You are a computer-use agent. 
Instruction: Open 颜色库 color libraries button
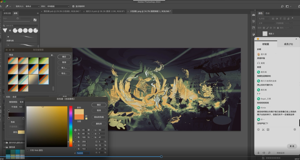(99, 124)
